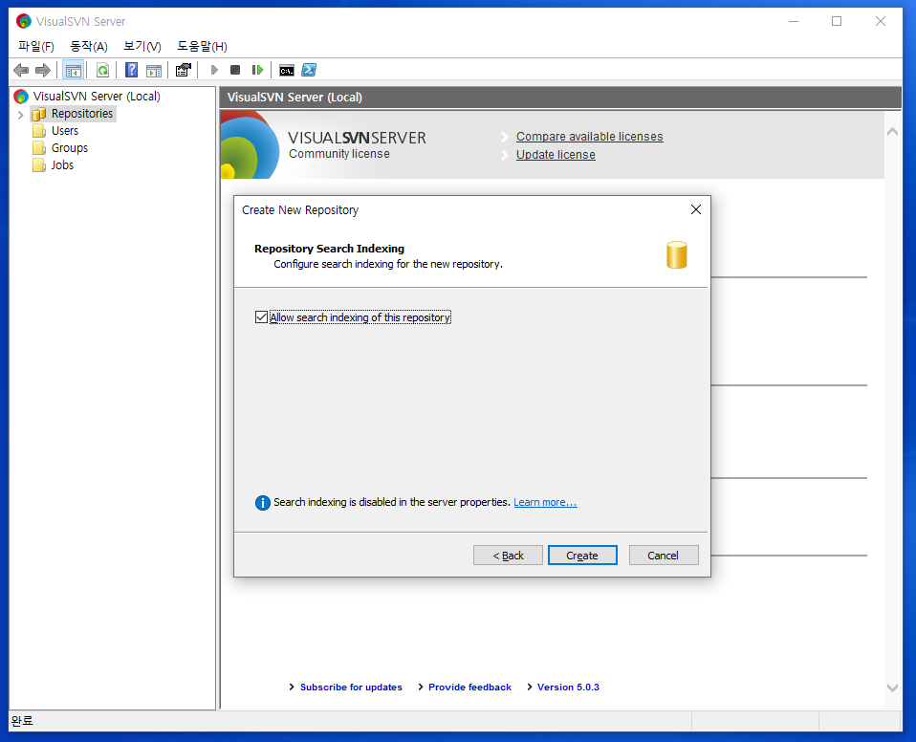
Task: Select the Repositories tree node
Action: [82, 114]
